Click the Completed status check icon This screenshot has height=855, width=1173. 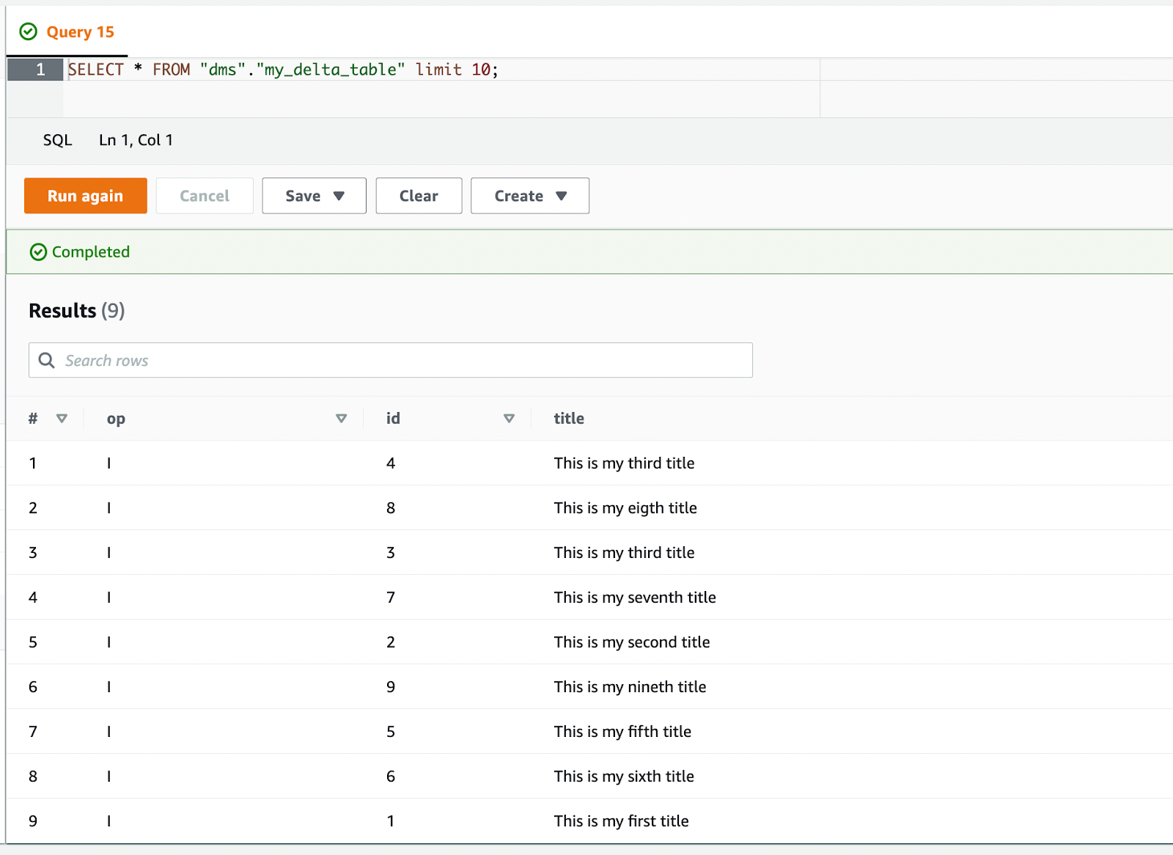[x=38, y=252]
